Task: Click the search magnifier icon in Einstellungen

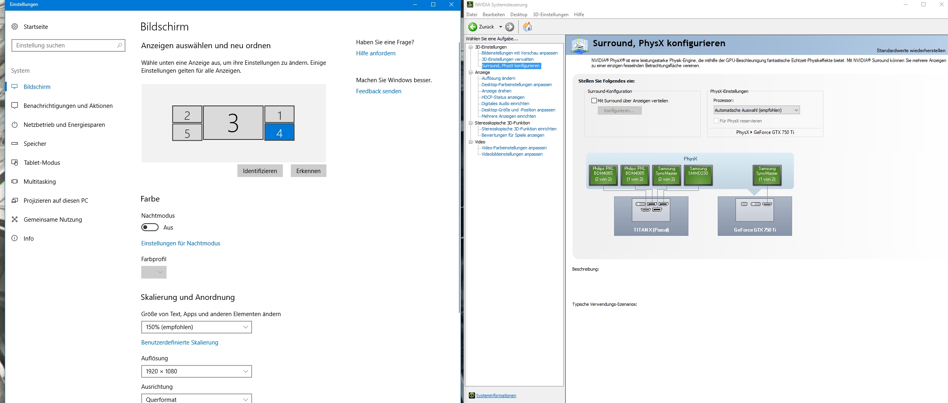Action: coord(119,45)
